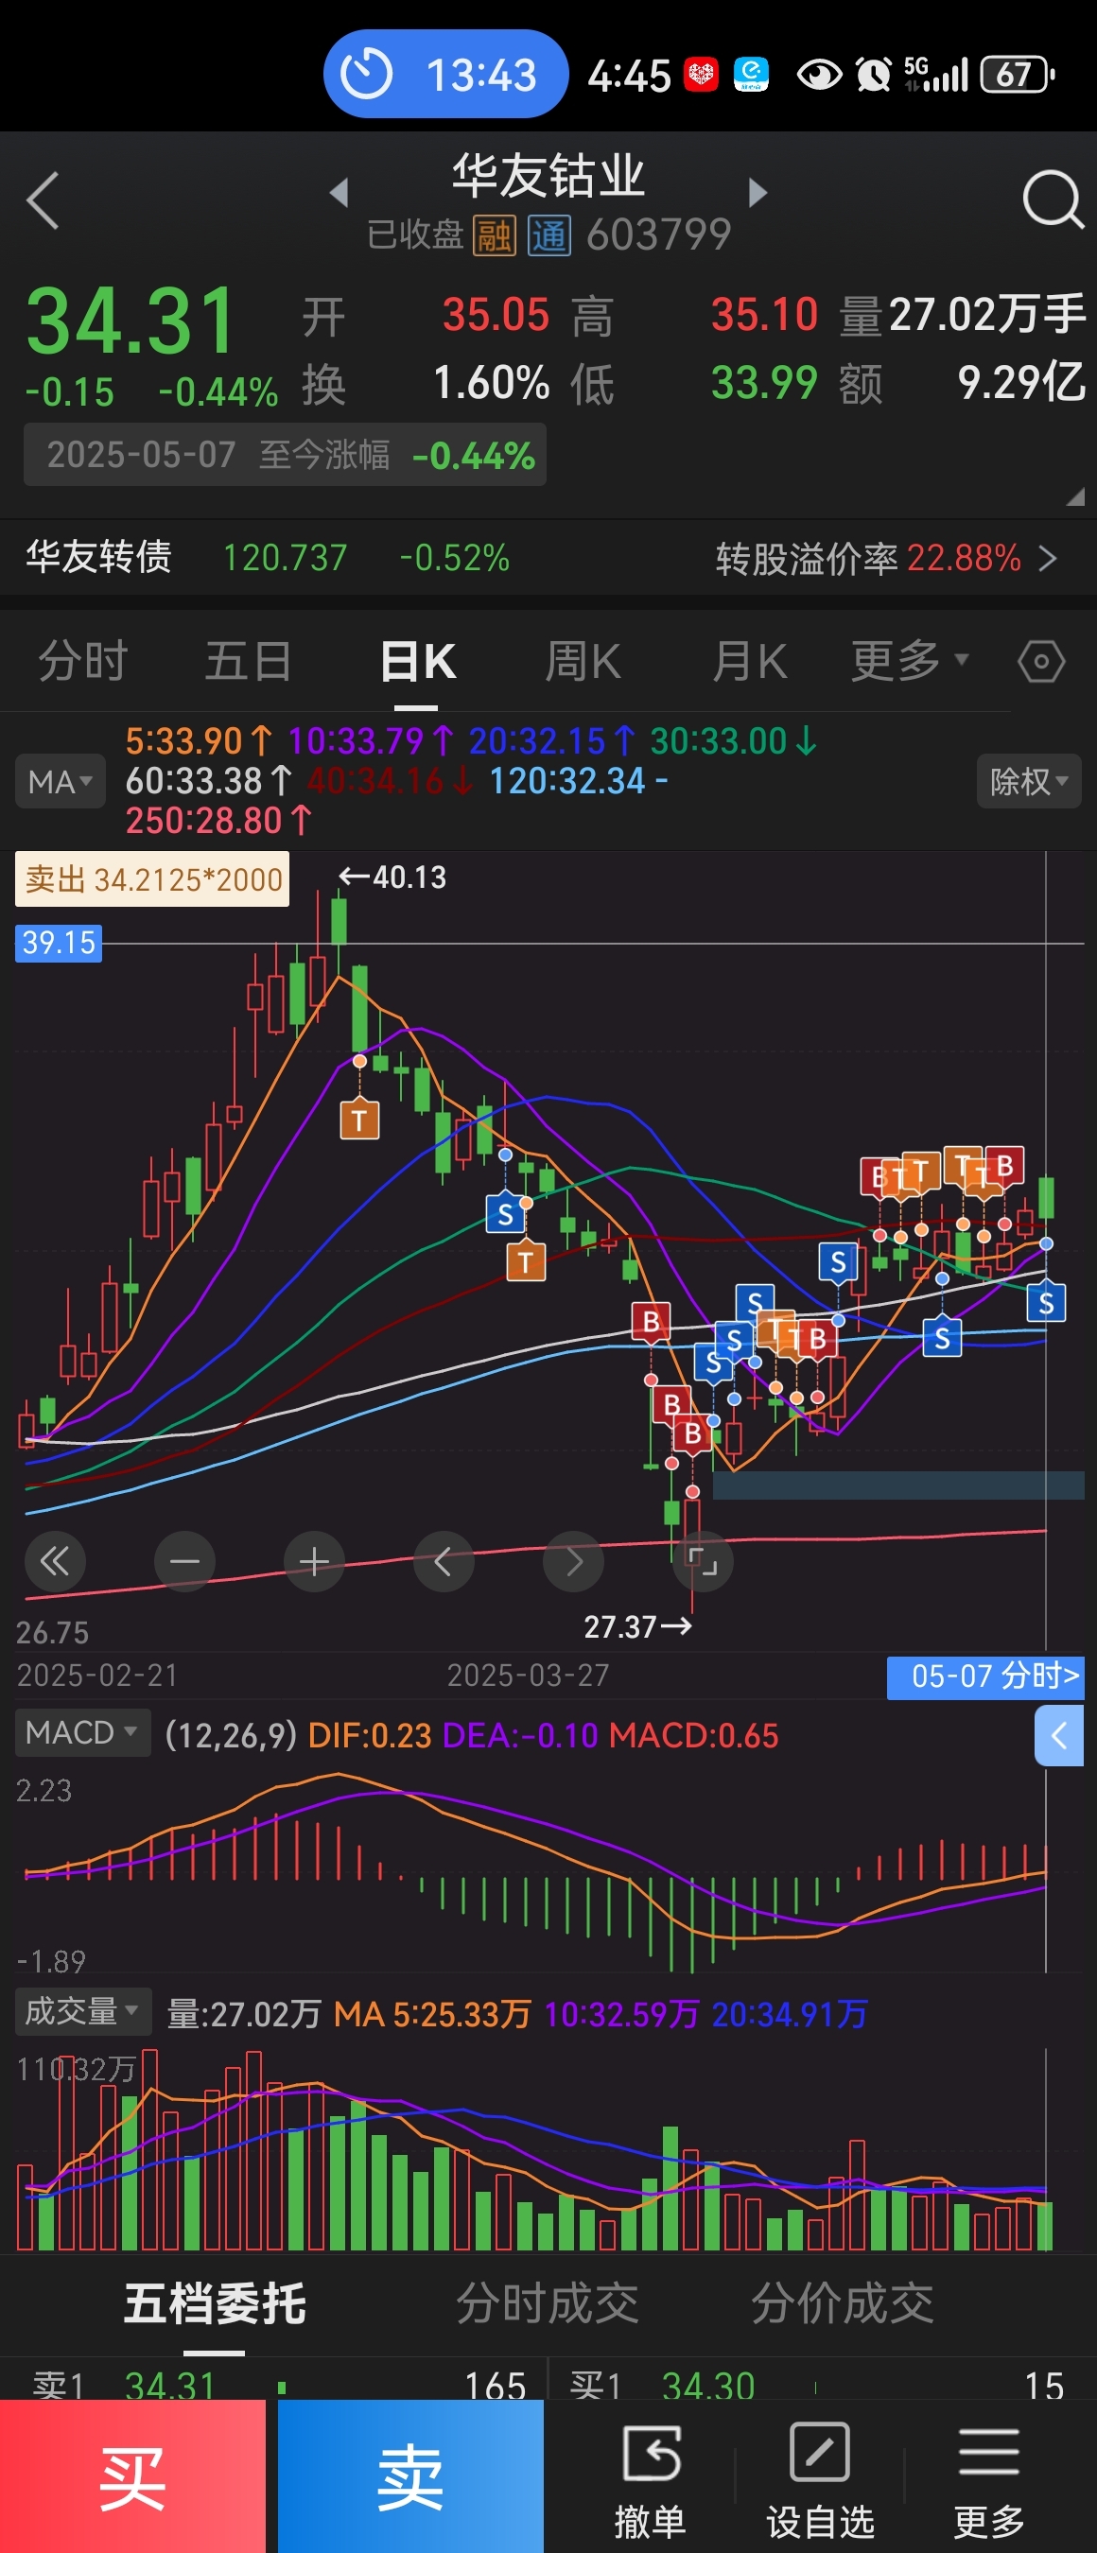Zoom in the chart with the plus button

pyautogui.click(x=314, y=1562)
